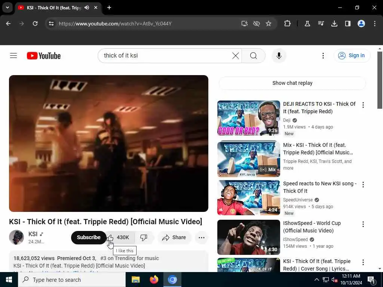Close the KSI Thick Of It tab
Viewport: 383px width, 287px height.
coord(96,7)
